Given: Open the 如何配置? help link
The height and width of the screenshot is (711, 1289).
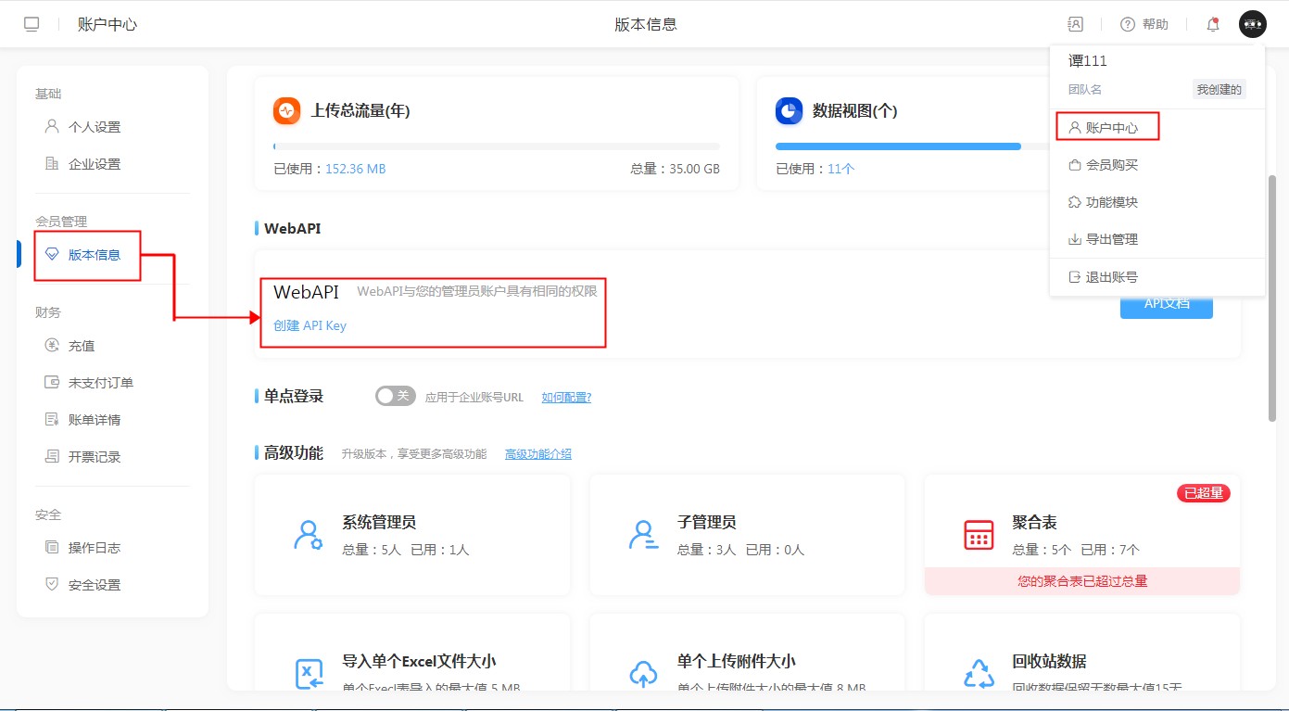Looking at the screenshot, I should [x=566, y=397].
